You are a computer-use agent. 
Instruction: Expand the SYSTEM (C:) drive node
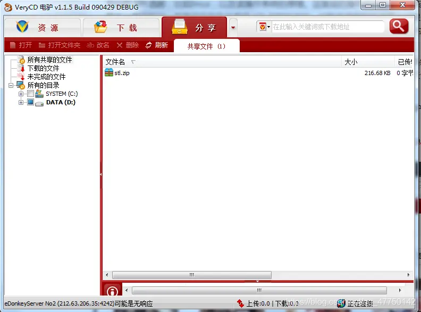pos(21,94)
